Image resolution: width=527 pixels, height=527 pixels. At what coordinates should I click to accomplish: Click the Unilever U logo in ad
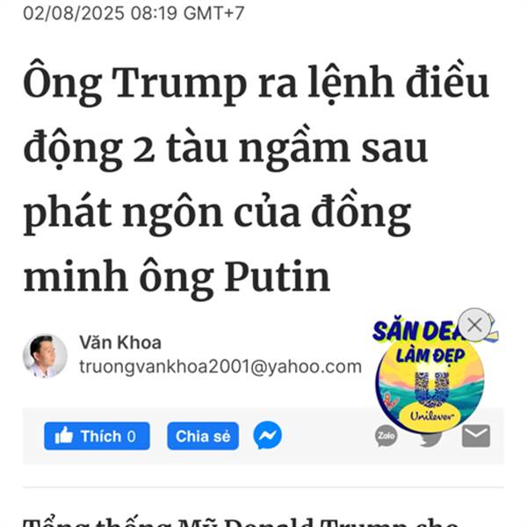pyautogui.click(x=432, y=389)
